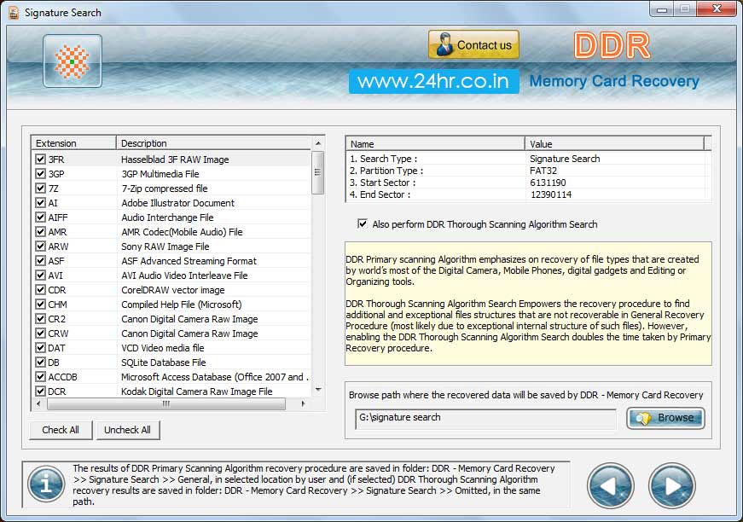Screen dimensions: 743x522
Task: Select 'CorelDRAW vector image' description
Action: [173, 290]
